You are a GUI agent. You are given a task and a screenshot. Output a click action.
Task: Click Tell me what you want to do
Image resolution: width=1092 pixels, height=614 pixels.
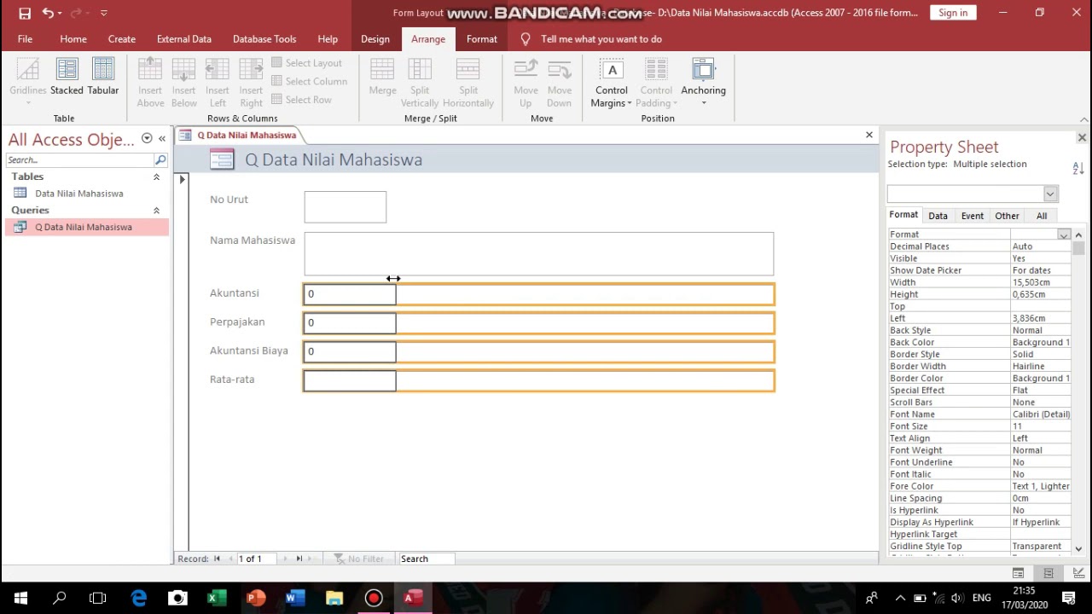[601, 39]
